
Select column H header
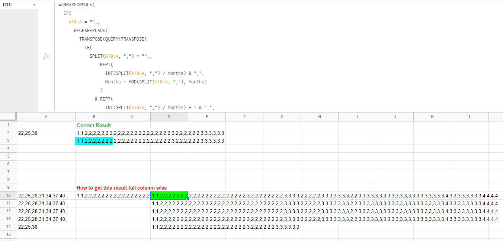click(320, 117)
